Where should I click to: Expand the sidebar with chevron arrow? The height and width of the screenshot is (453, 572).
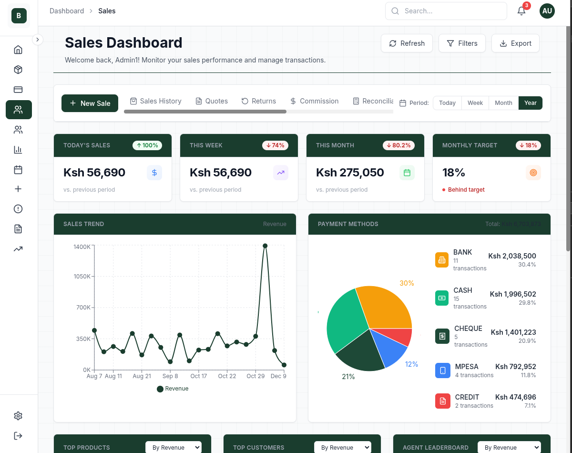tap(38, 40)
